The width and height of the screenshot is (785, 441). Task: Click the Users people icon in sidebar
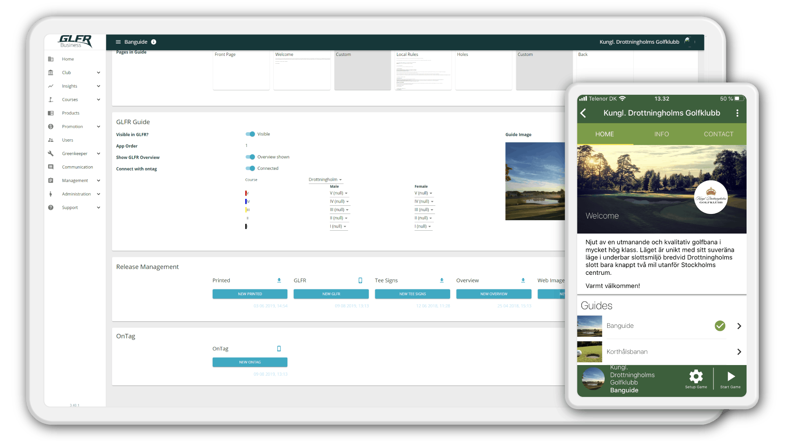click(51, 140)
